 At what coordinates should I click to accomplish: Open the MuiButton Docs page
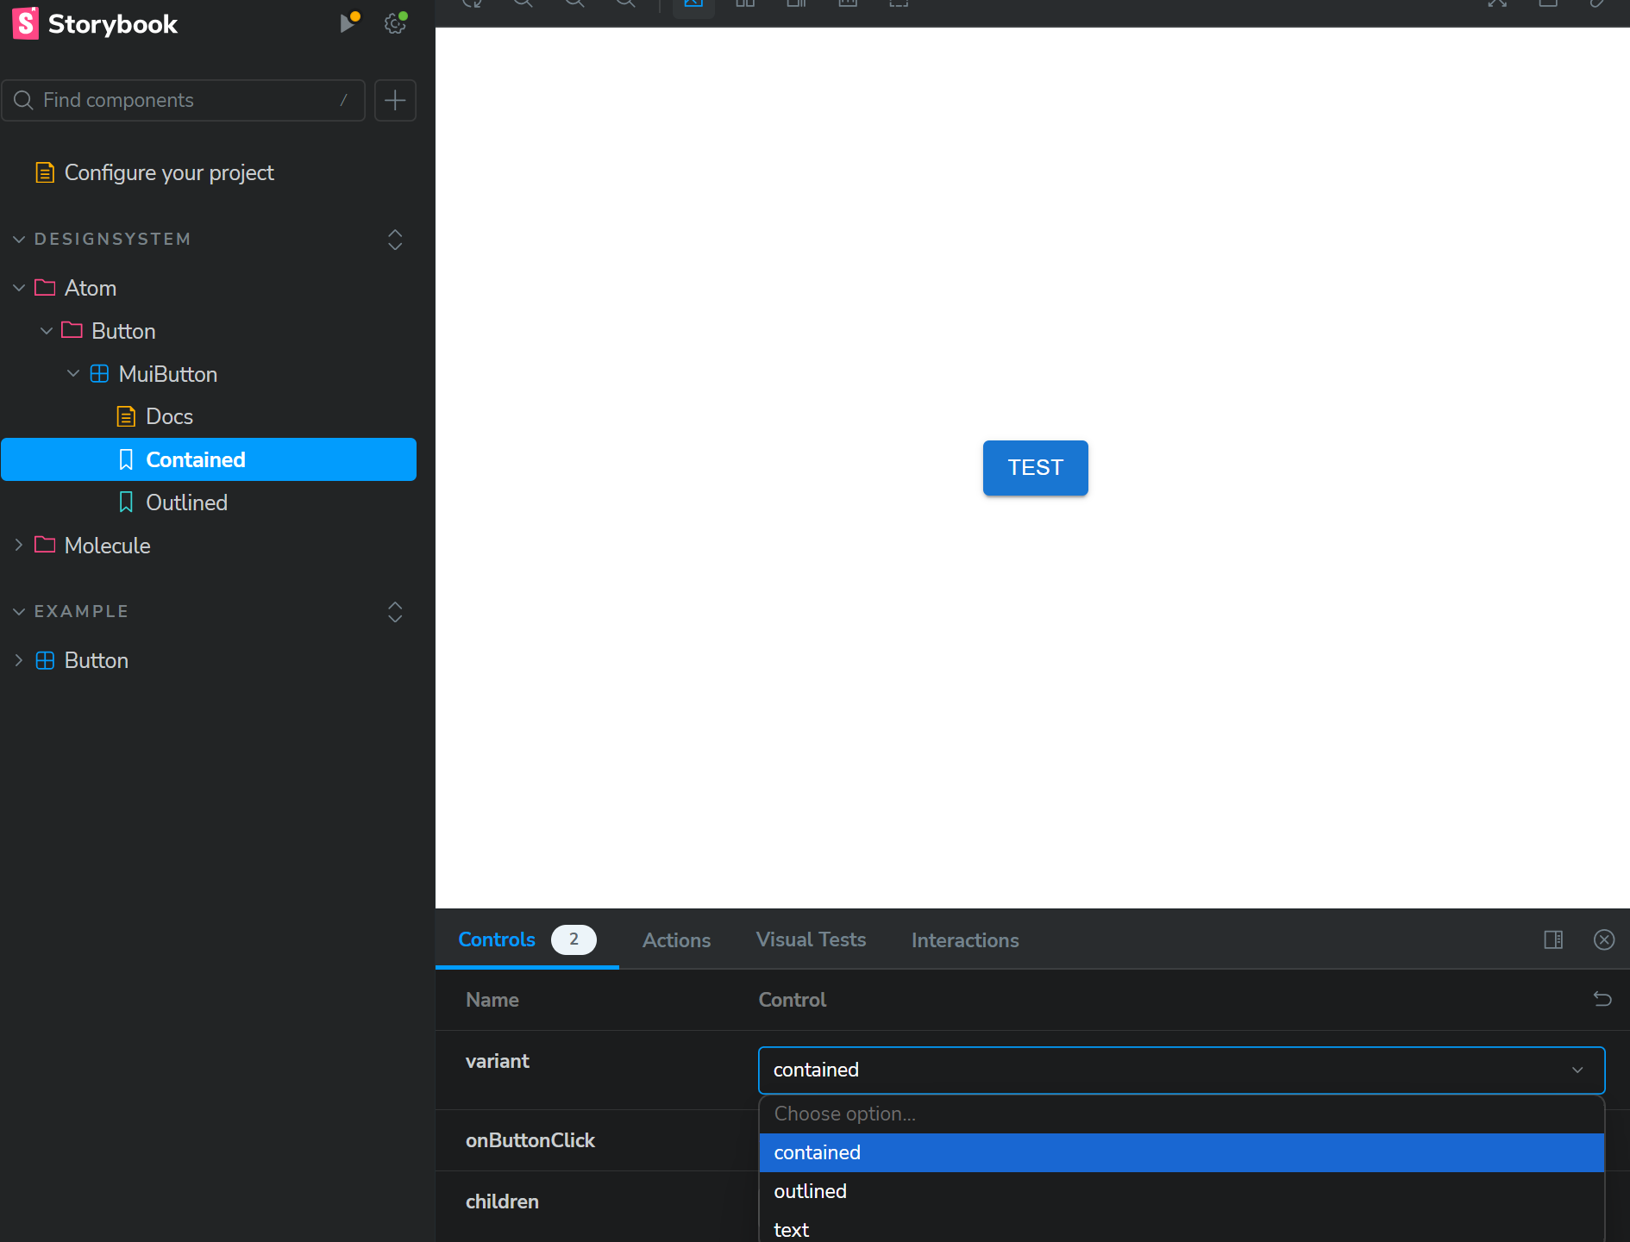point(169,416)
